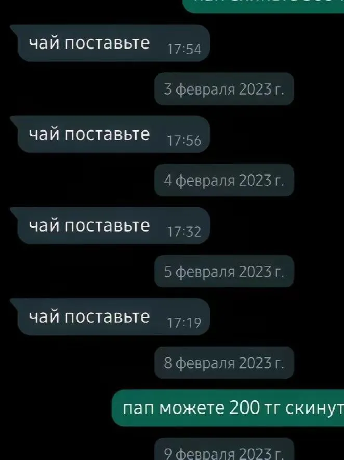Select the 'чай поставьте' text sent at 17:19
The height and width of the screenshot is (460, 344).
[x=89, y=317]
